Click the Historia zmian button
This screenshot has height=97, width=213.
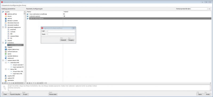coord(53,94)
